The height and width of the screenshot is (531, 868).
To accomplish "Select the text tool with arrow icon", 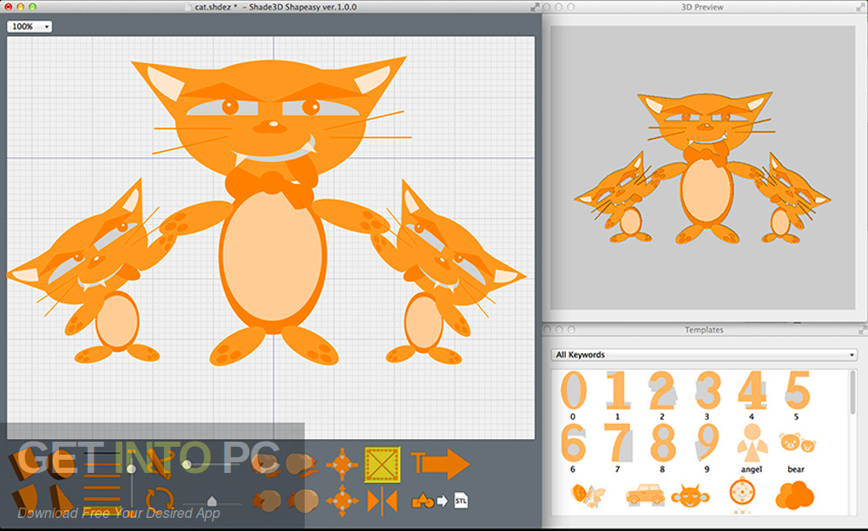I will tap(440, 464).
